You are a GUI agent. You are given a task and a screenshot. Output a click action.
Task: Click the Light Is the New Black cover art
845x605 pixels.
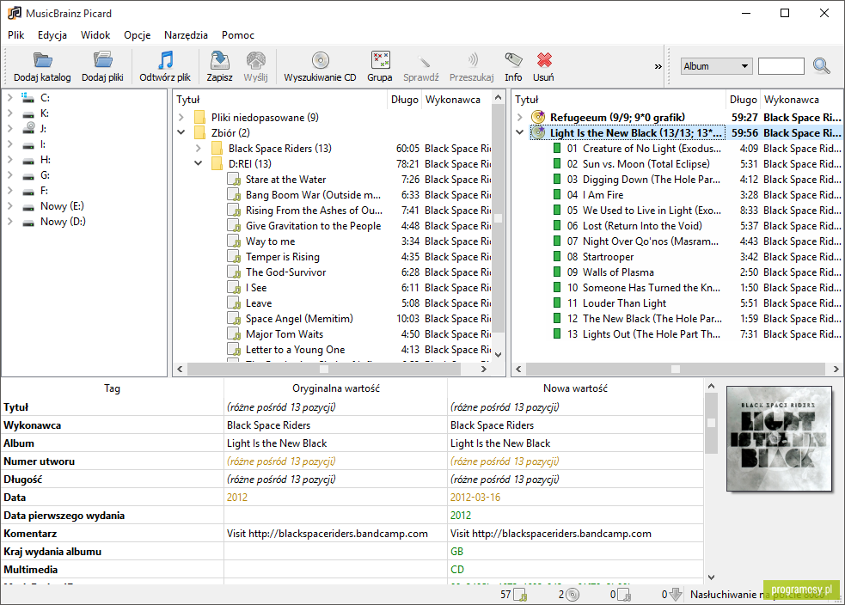pos(780,438)
